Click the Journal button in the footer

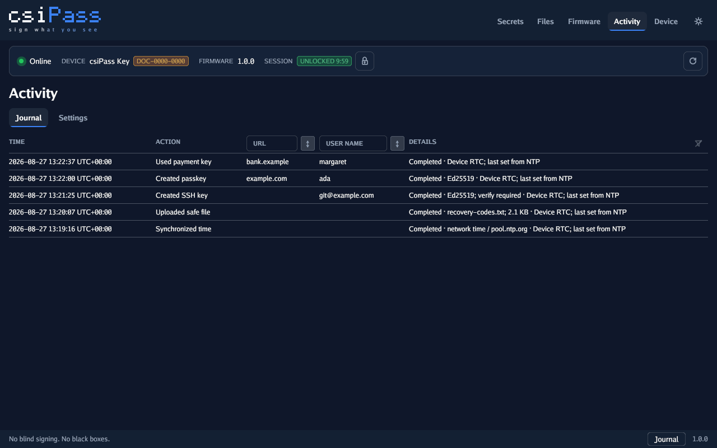(x=667, y=439)
